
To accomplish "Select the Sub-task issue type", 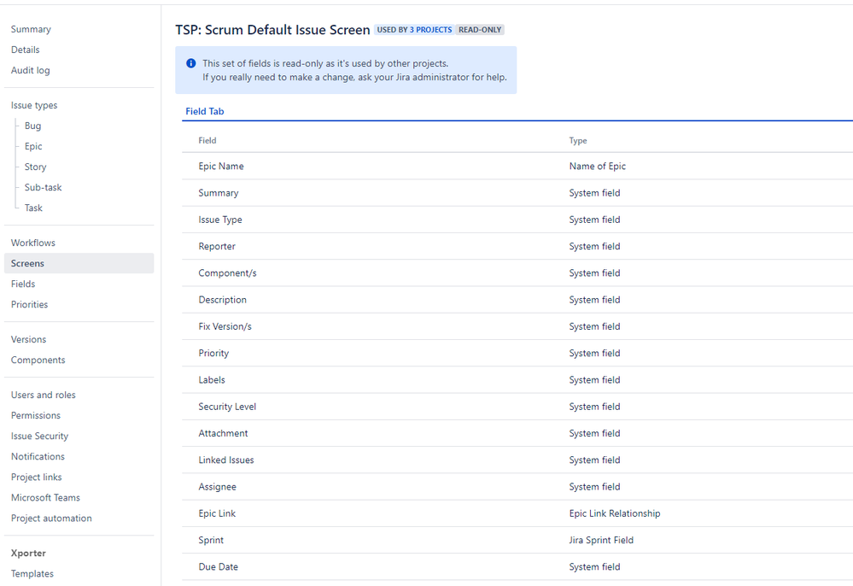I will click(43, 187).
